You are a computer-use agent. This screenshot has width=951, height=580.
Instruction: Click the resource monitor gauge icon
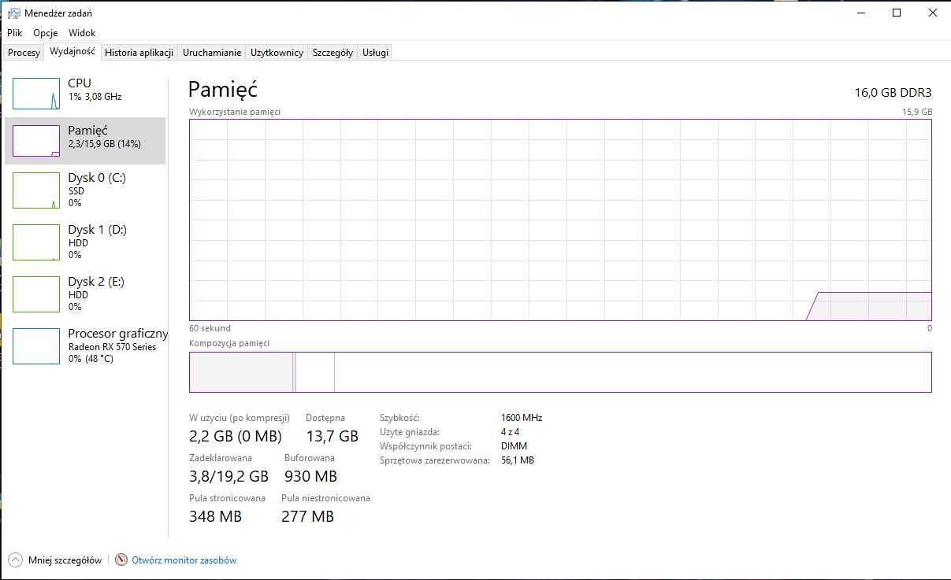click(x=121, y=560)
